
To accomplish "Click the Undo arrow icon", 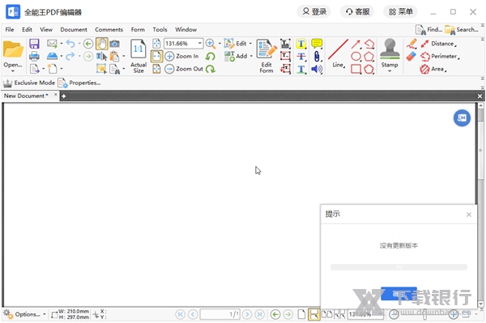I will [x=70, y=44].
